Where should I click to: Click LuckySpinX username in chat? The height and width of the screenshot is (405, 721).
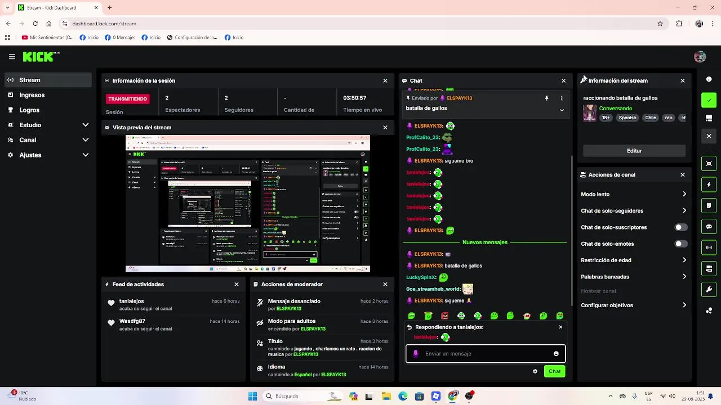pos(421,277)
